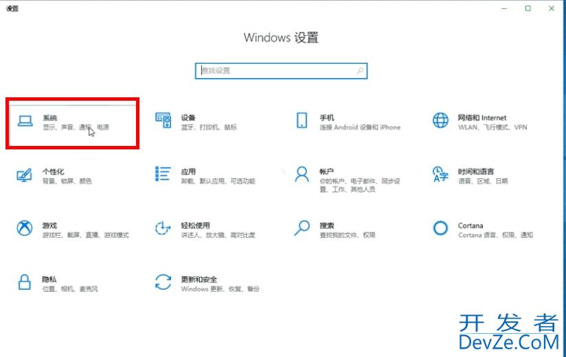Click the text '讲述人、放大镜、高对比度'
566x357 pixels.
pos(218,235)
